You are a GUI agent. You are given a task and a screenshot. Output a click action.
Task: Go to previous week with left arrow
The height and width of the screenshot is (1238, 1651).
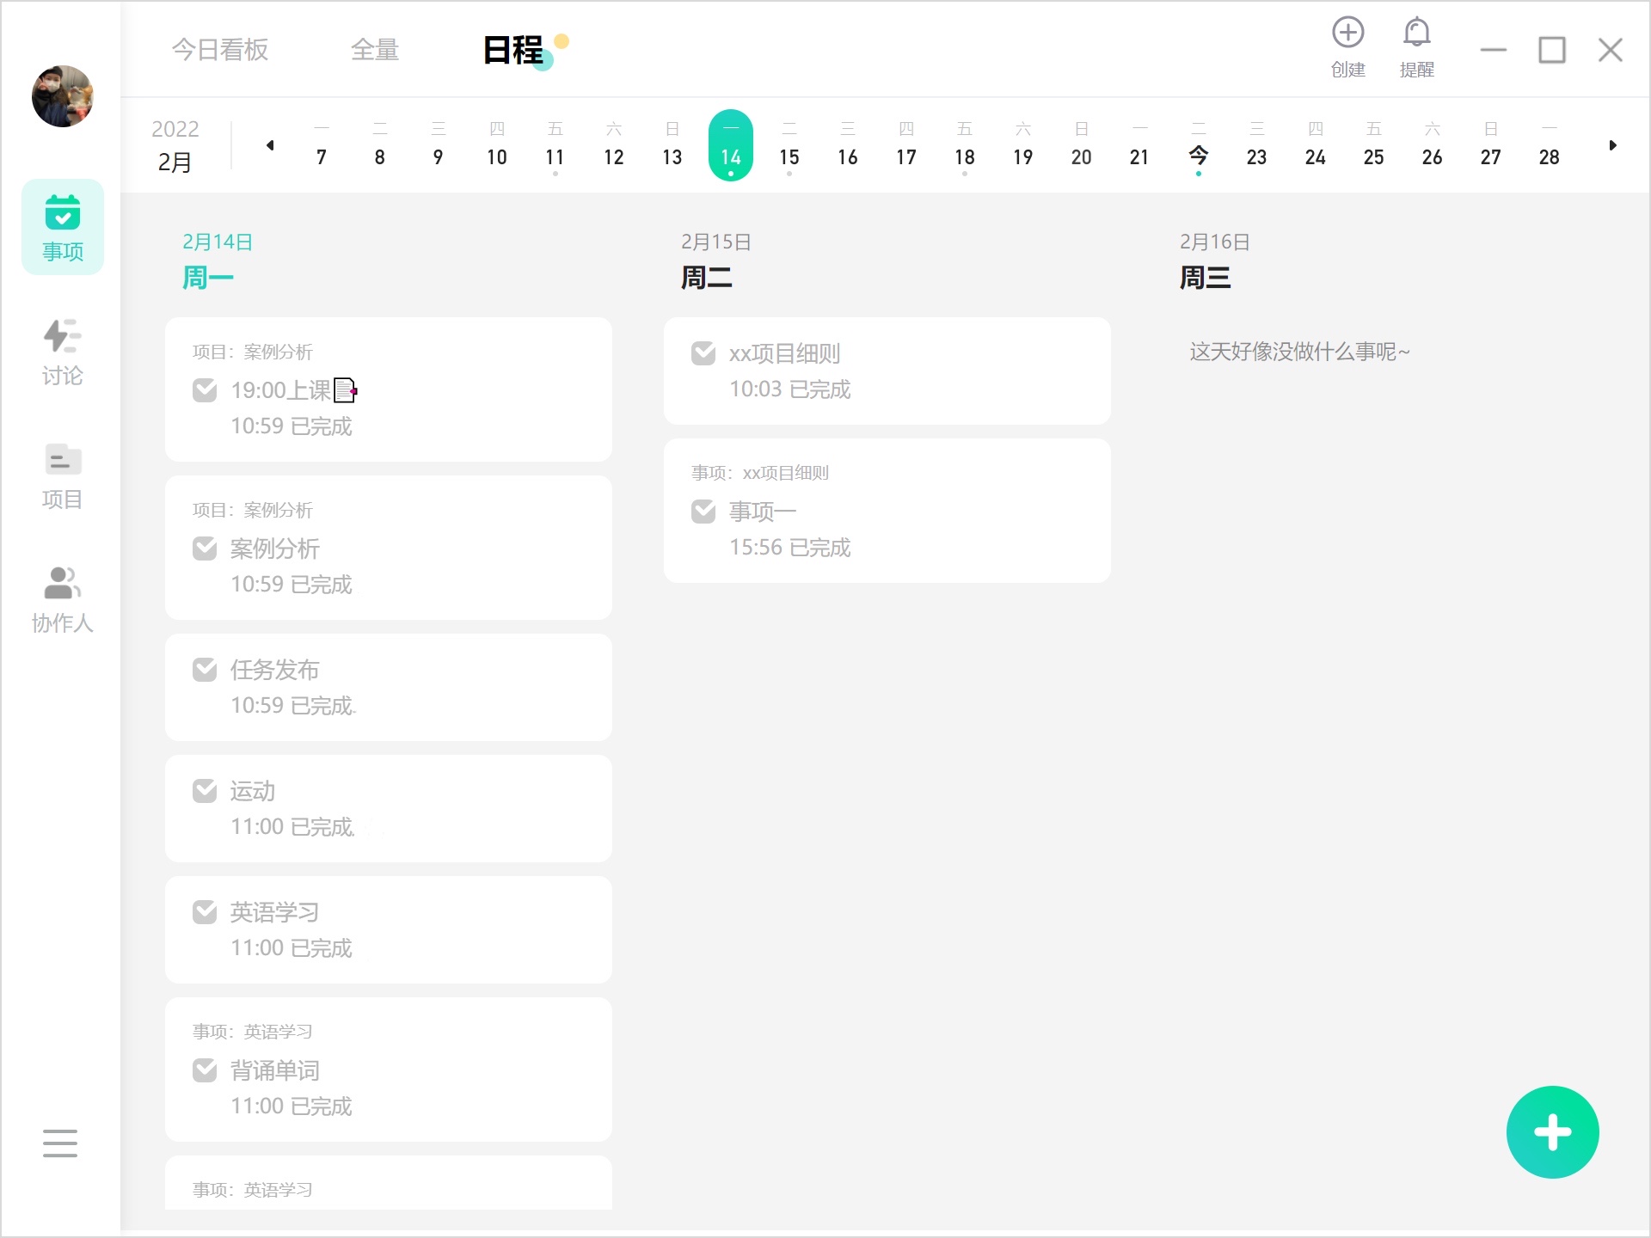(270, 145)
